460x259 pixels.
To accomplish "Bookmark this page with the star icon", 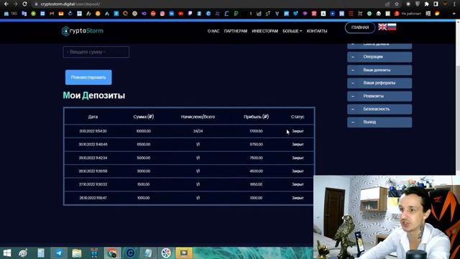I will tap(397, 4).
